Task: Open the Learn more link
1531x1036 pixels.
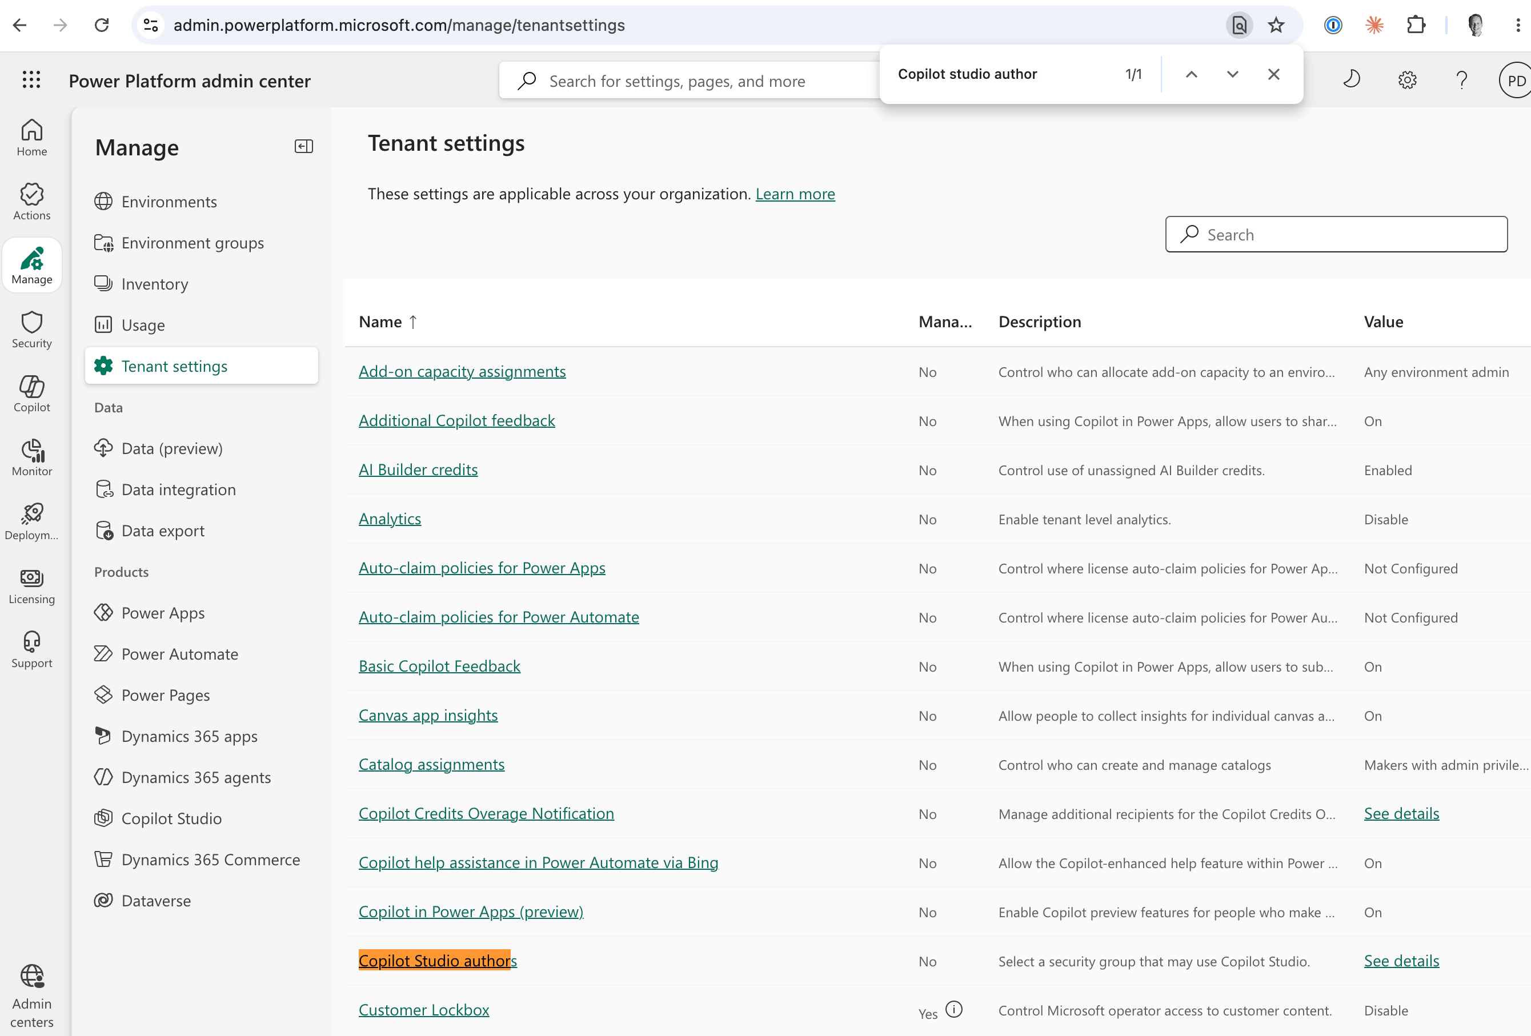Action: pos(795,194)
